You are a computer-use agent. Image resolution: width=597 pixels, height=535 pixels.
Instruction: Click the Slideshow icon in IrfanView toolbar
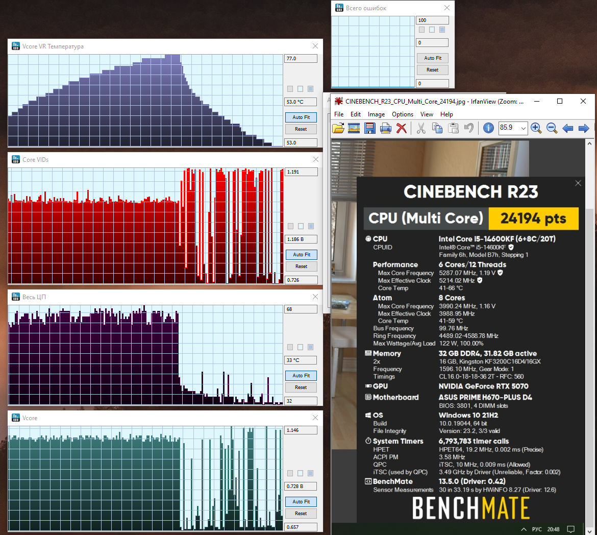point(354,128)
